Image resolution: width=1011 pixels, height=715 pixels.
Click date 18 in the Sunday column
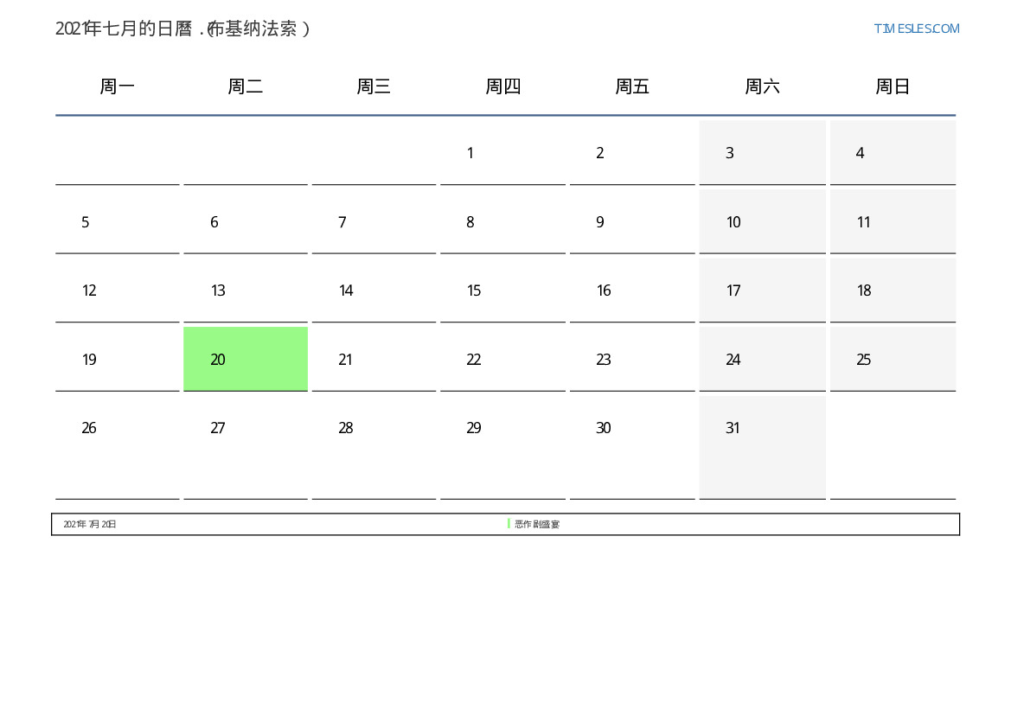coord(863,290)
